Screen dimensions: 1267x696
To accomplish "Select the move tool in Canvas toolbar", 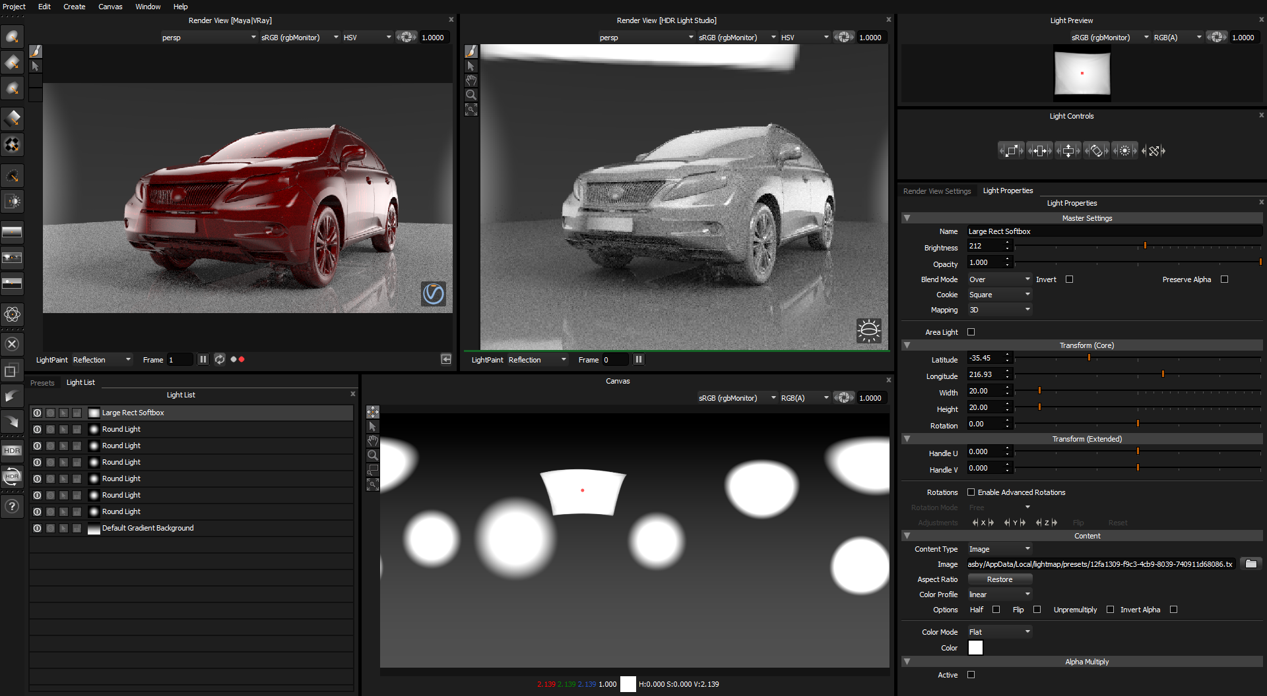I will tap(373, 412).
